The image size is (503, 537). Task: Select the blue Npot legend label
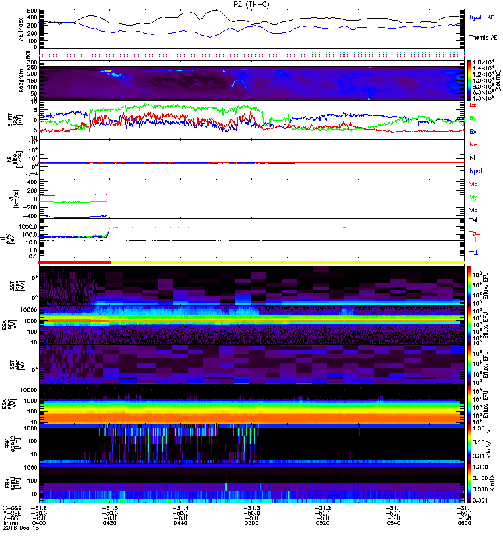(476, 171)
